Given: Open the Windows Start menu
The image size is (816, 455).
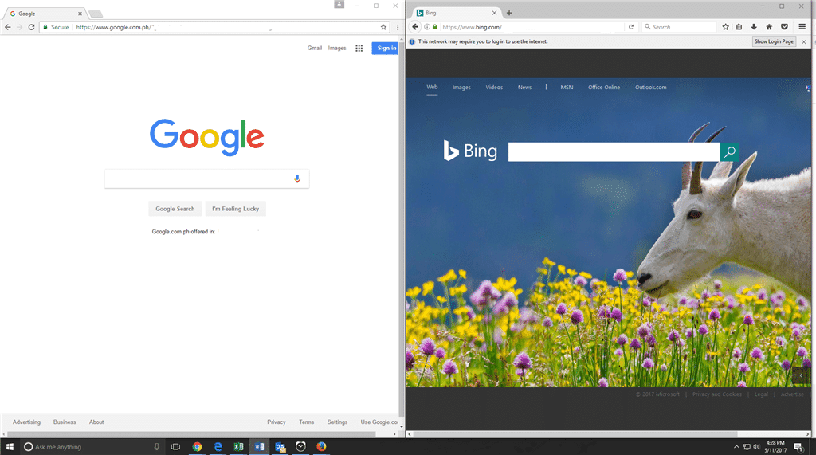Looking at the screenshot, I should click(x=10, y=447).
